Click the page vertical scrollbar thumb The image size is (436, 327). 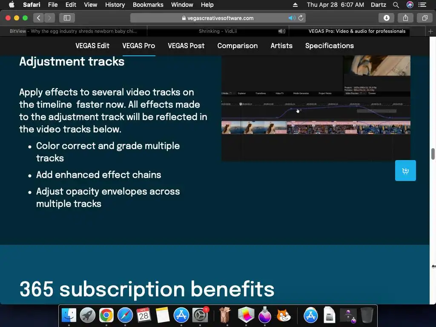pos(433,154)
